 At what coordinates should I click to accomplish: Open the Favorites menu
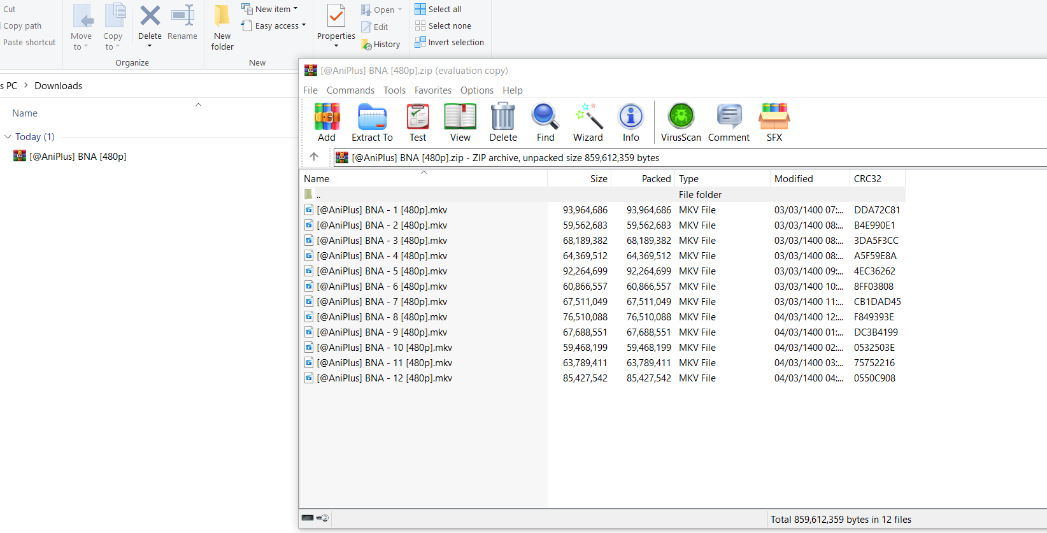click(x=433, y=90)
